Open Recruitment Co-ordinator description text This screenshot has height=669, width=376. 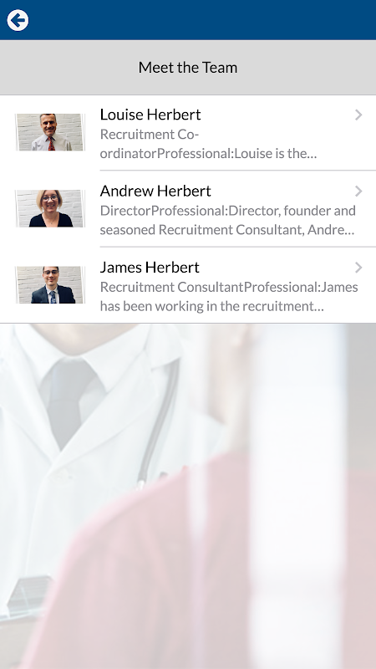[208, 144]
